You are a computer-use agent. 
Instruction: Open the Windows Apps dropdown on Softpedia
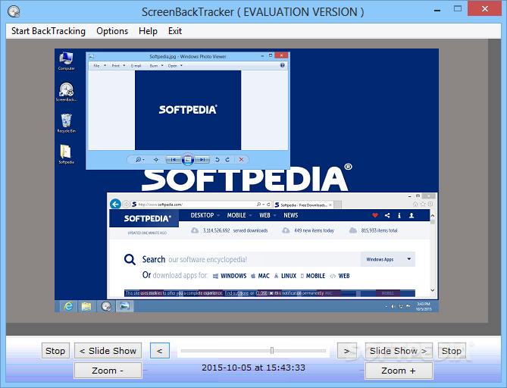click(x=388, y=259)
